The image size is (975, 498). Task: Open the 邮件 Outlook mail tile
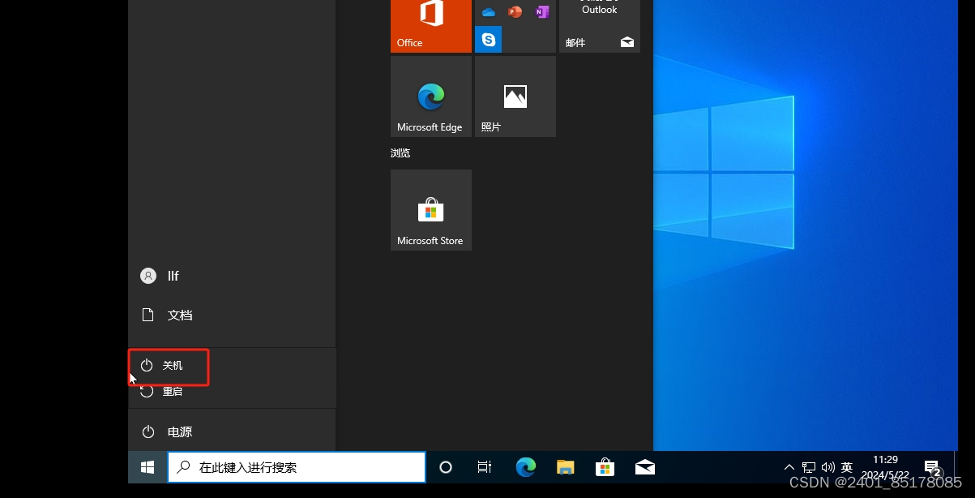(x=600, y=26)
